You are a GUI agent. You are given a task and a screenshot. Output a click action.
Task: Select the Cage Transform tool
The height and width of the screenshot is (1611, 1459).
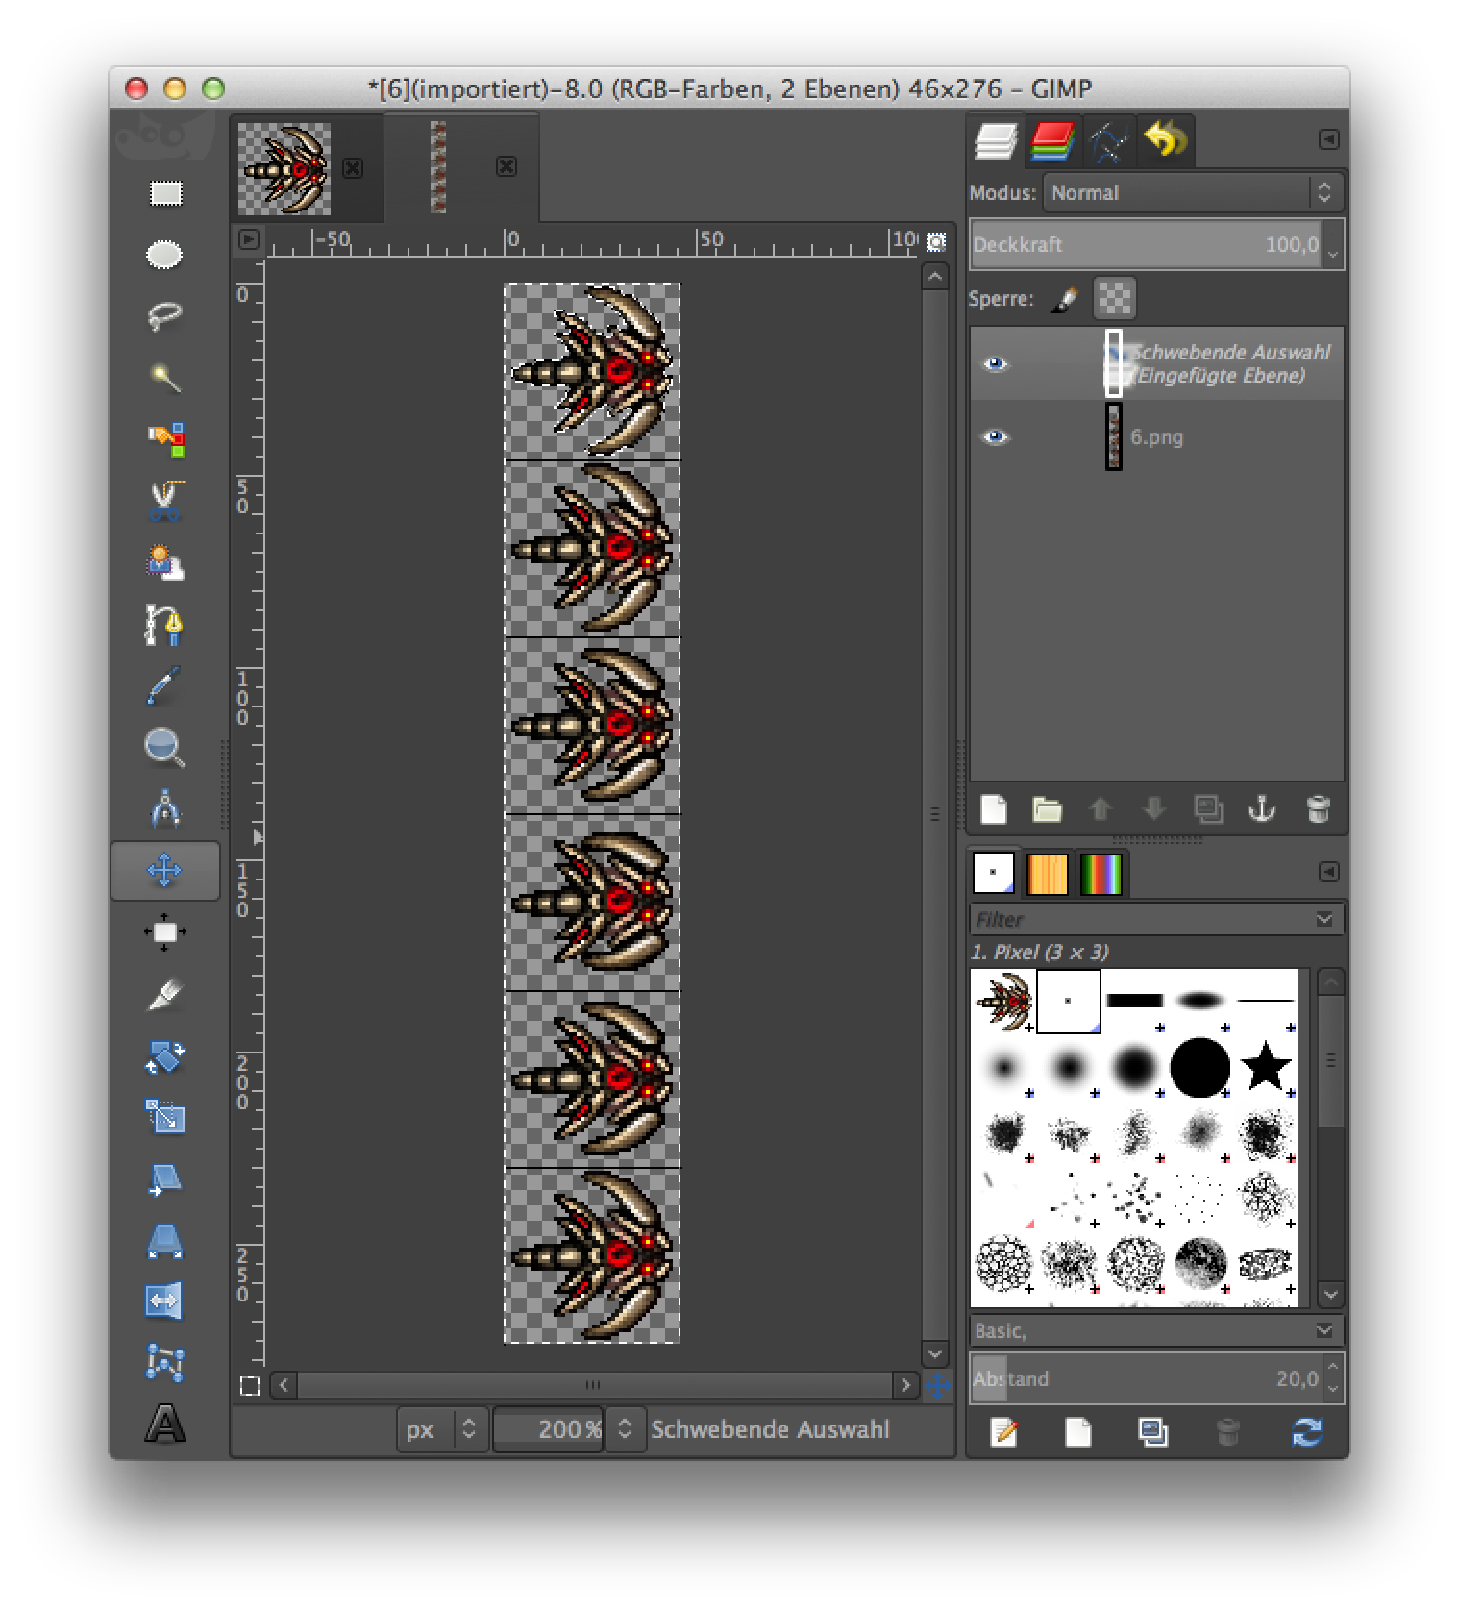coord(165,1363)
